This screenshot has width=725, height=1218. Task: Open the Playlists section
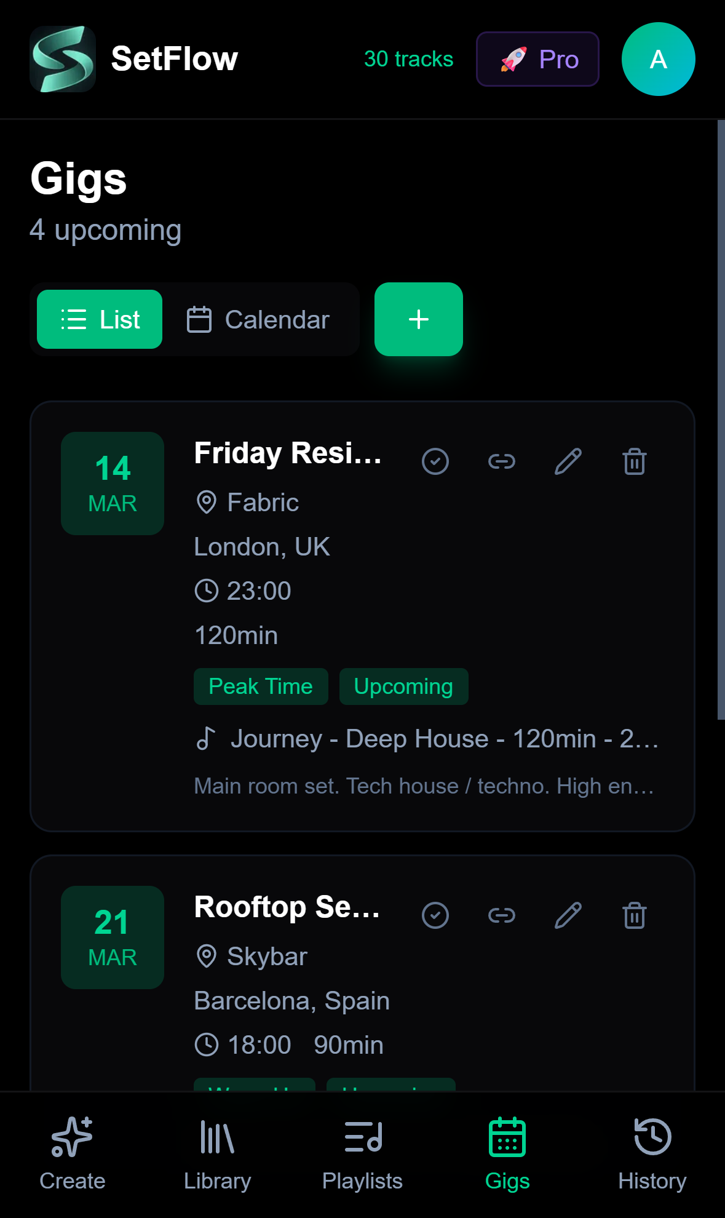[x=362, y=1155]
